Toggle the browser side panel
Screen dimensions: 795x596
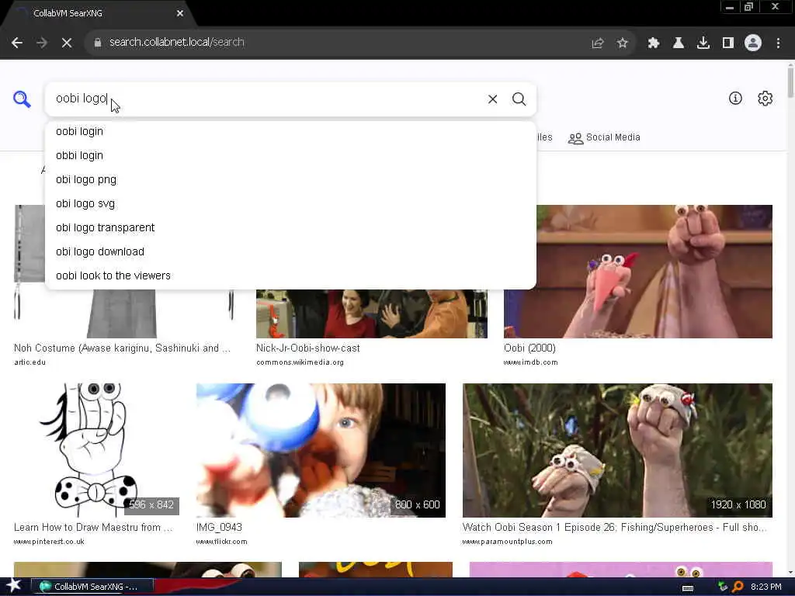click(x=728, y=43)
